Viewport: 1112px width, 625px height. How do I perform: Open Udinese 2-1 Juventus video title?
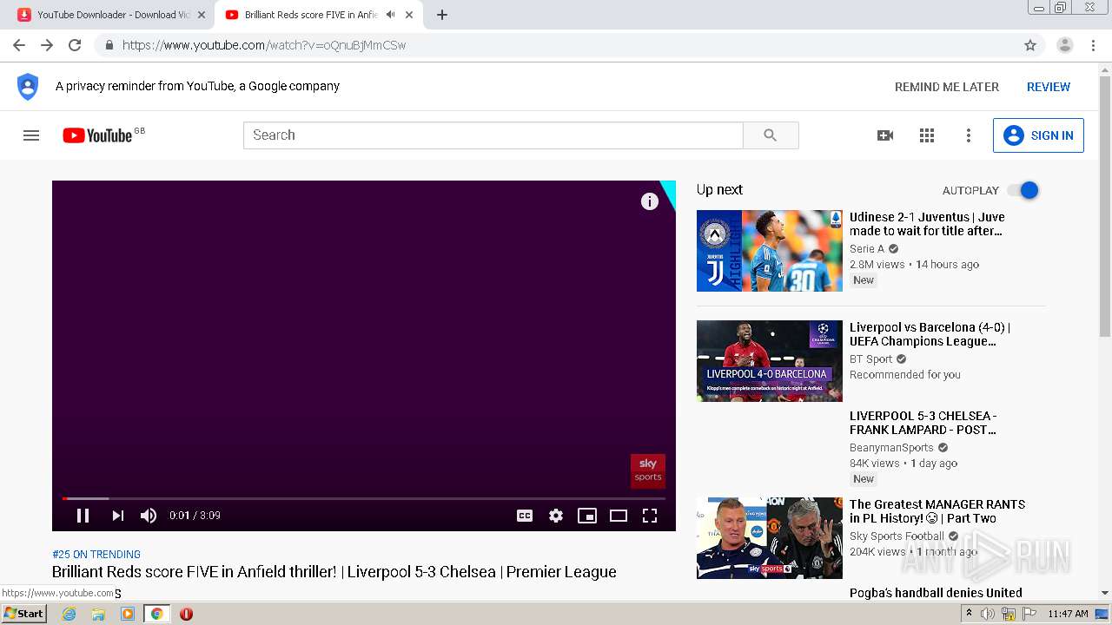tap(927, 224)
